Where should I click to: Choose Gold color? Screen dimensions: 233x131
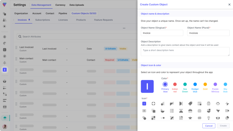coord(205,84)
